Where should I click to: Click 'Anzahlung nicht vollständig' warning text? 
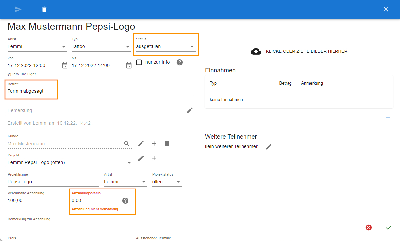point(95,209)
